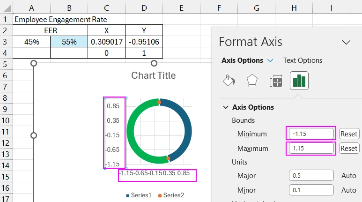Reset the Minimum bound value
Viewport: 362px width, 202px height.
348,134
